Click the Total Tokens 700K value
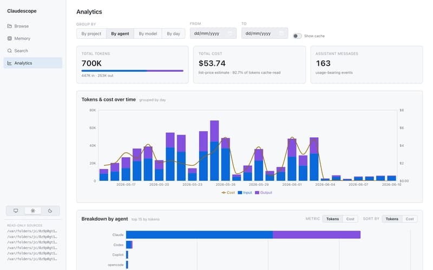 tap(91, 63)
